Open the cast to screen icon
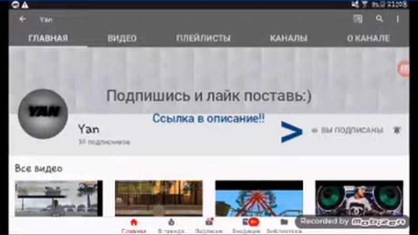The image size is (418, 235). tap(358, 19)
